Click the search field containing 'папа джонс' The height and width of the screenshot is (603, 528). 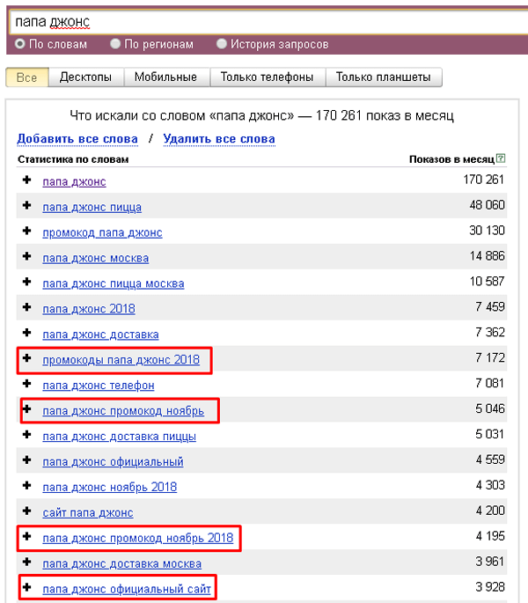pyautogui.click(x=264, y=20)
